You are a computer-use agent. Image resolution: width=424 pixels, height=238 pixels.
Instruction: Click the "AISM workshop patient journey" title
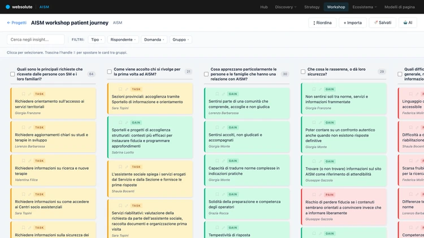(70, 23)
